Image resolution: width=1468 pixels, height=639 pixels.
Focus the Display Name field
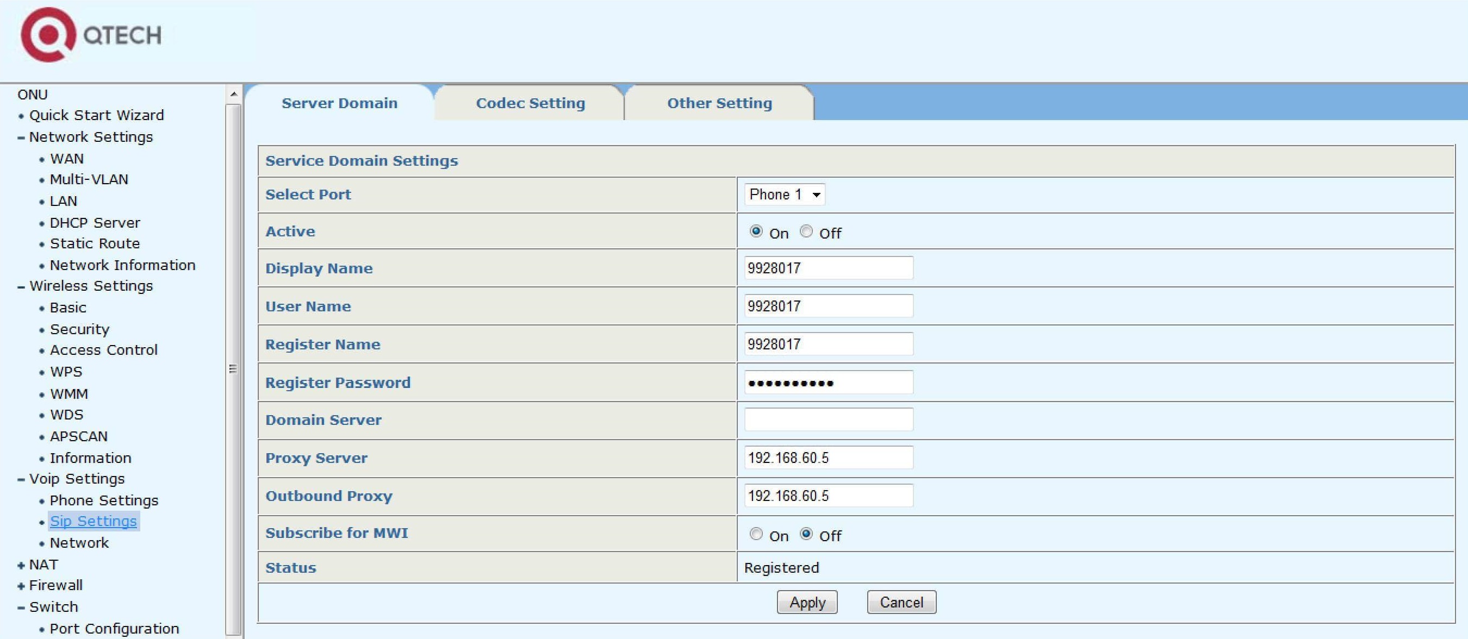coord(829,268)
